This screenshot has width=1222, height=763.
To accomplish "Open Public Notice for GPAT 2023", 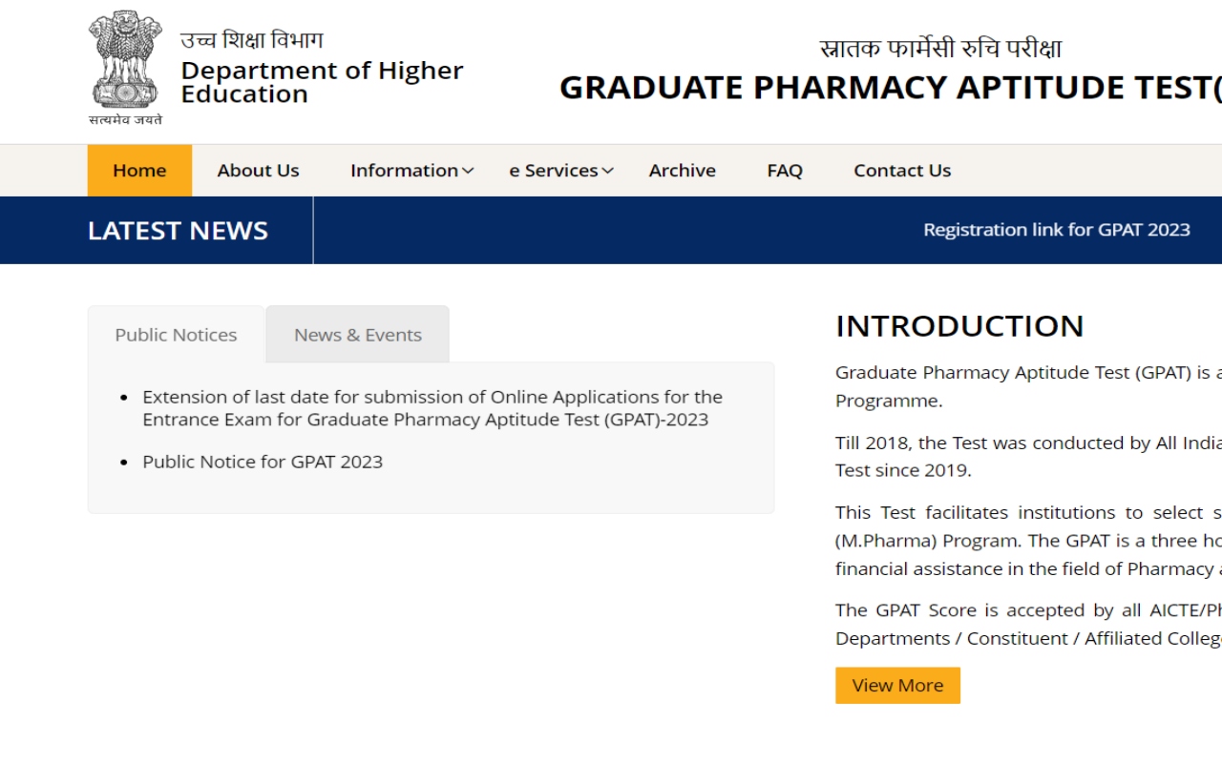I will click(263, 462).
